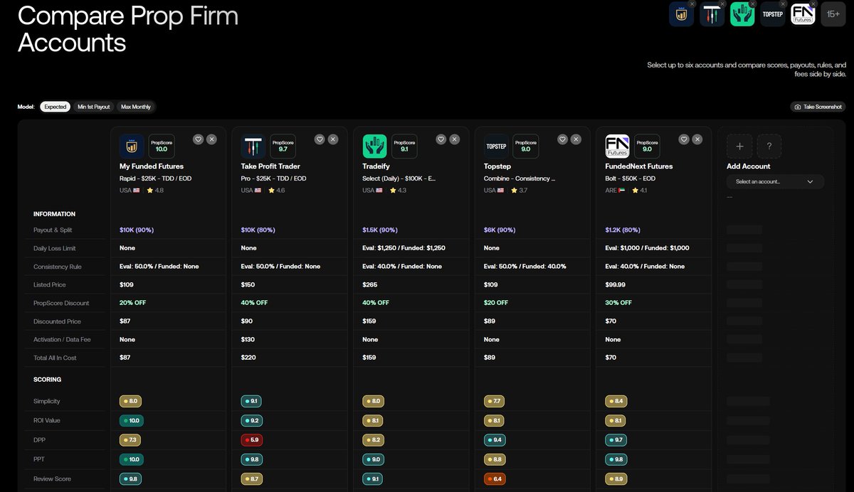Click the plus Add Account tile

click(739, 146)
